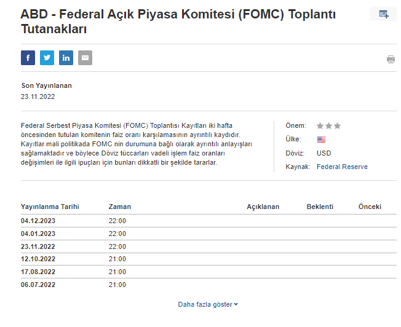This screenshot has height=327, width=401.
Task: Click the United States flag icon
Action: (x=321, y=140)
